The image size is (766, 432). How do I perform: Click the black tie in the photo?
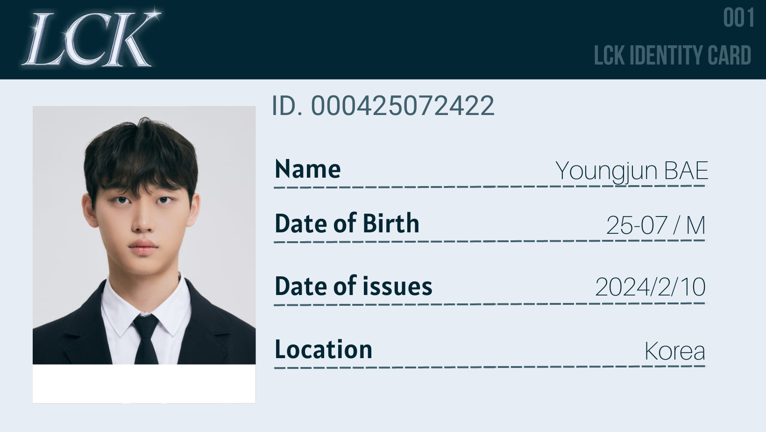click(x=146, y=339)
